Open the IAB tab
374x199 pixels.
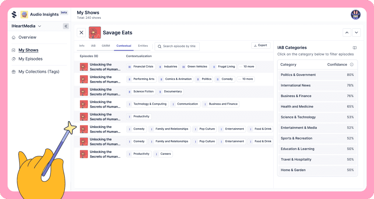click(93, 46)
